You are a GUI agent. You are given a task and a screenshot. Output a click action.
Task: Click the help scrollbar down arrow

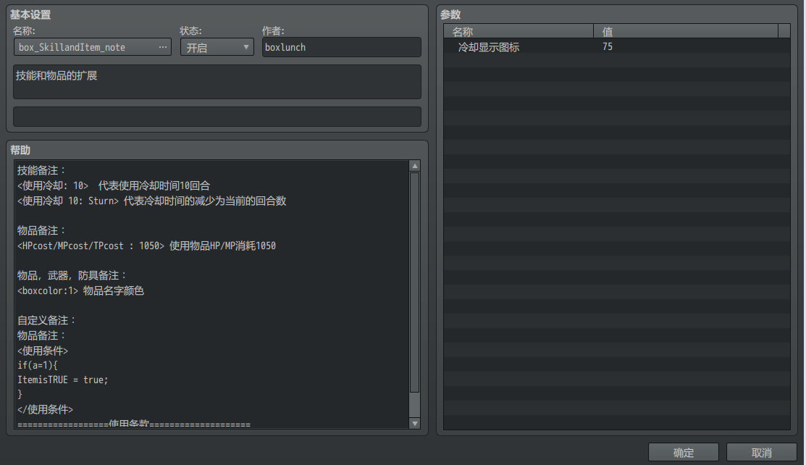[x=415, y=423]
